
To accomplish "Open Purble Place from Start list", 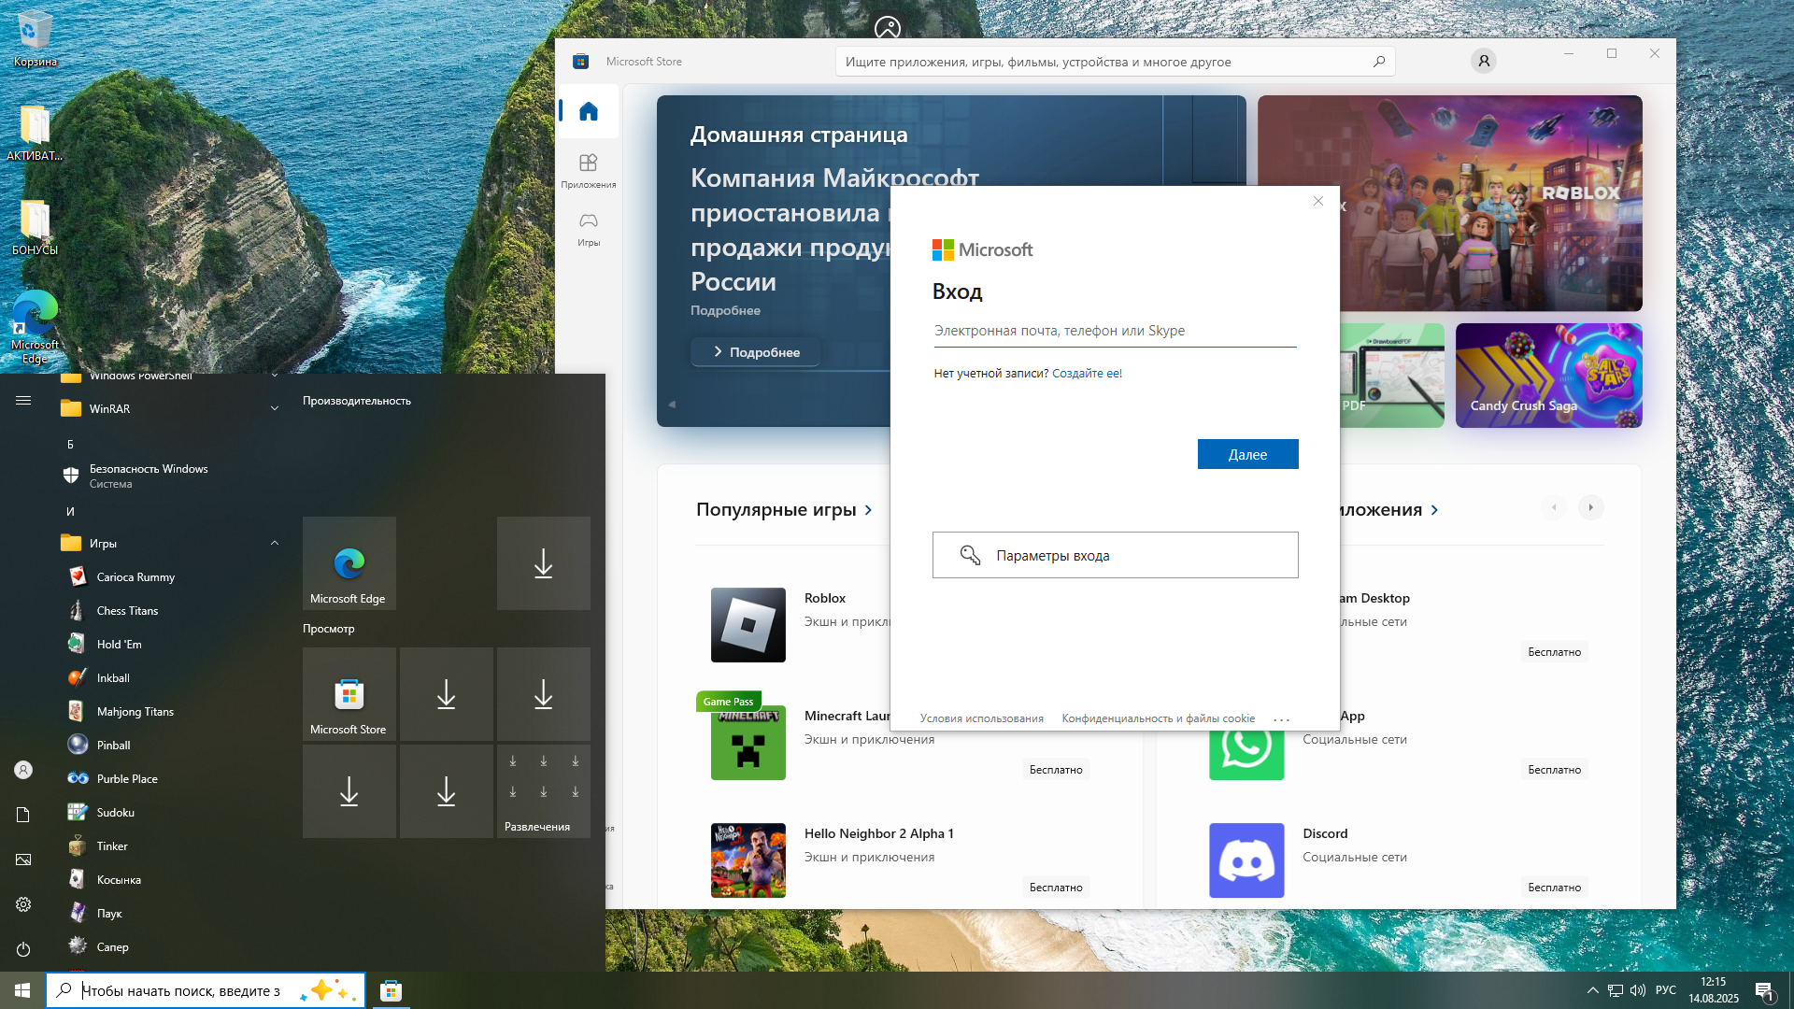I will 172,779.
